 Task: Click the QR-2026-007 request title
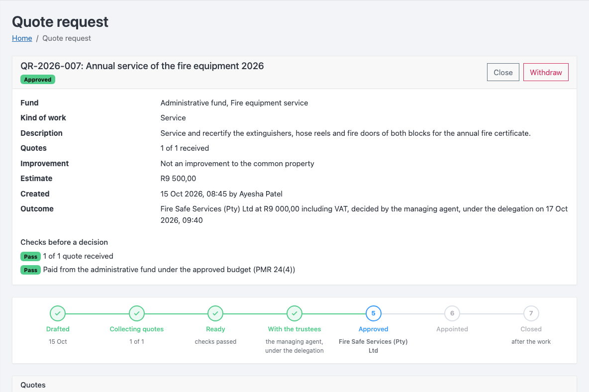(142, 66)
